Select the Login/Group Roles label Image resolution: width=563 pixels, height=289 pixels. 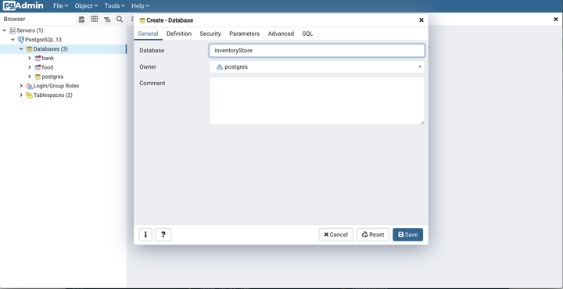tap(56, 86)
